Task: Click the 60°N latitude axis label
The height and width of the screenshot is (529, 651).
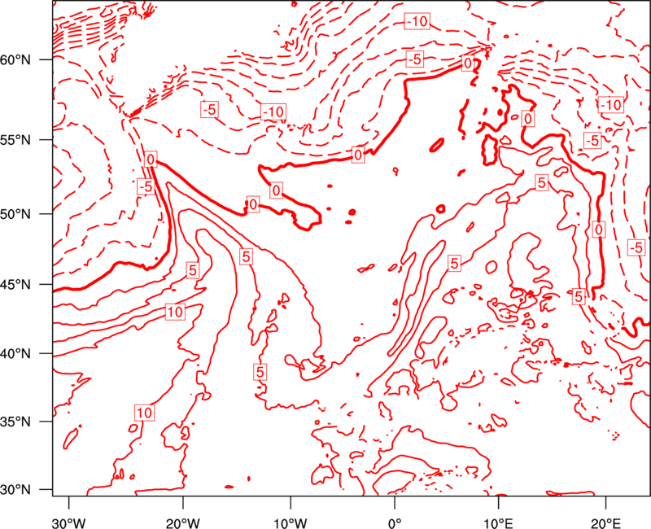Action: point(15,59)
